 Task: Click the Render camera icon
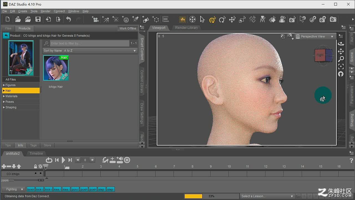(x=333, y=19)
